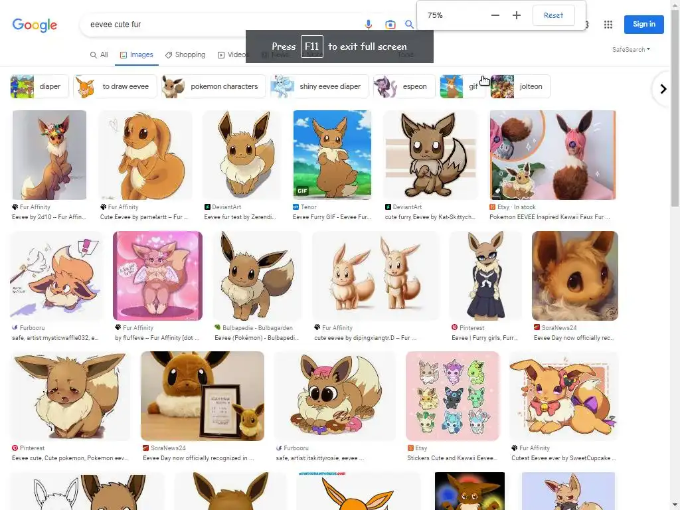680x510 pixels.
Task: Click the 75% zoom level text
Action: 435,15
